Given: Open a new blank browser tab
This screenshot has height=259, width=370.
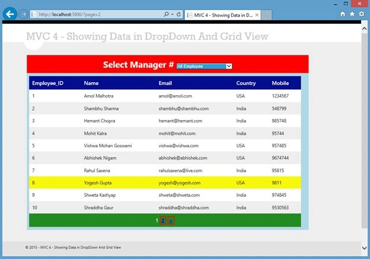Looking at the screenshot, I should coord(267,15).
